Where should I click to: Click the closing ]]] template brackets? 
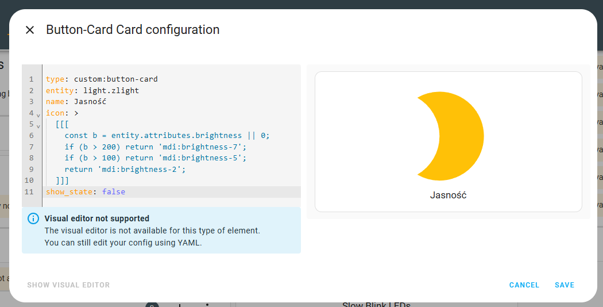(62, 181)
